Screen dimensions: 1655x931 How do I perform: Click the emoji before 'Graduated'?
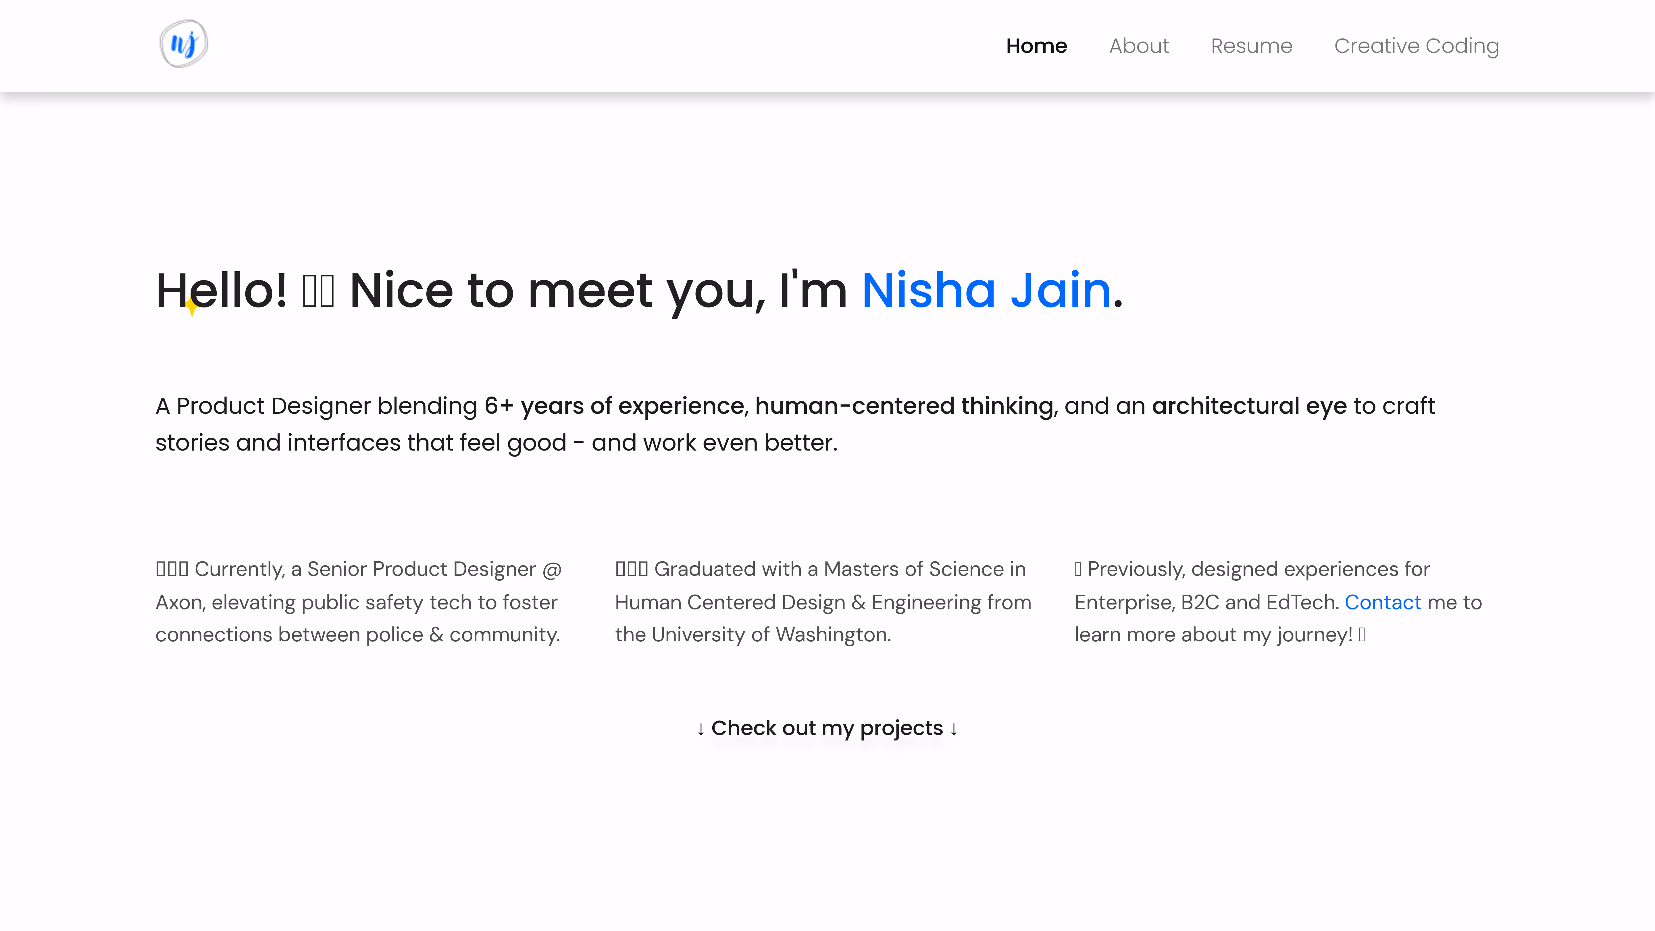point(631,569)
